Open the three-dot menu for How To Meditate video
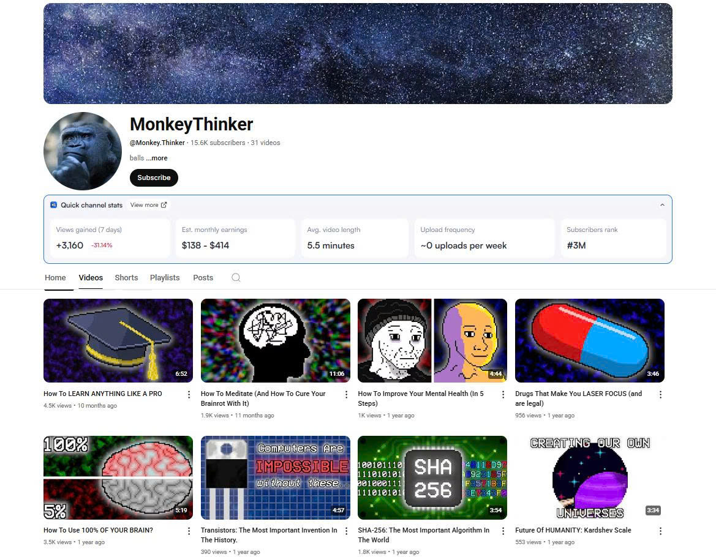The height and width of the screenshot is (557, 716). pos(346,395)
